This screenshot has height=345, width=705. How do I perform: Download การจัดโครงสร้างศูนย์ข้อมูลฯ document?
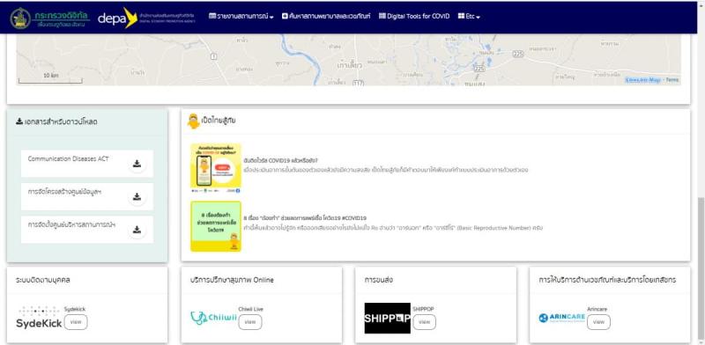pos(137,197)
